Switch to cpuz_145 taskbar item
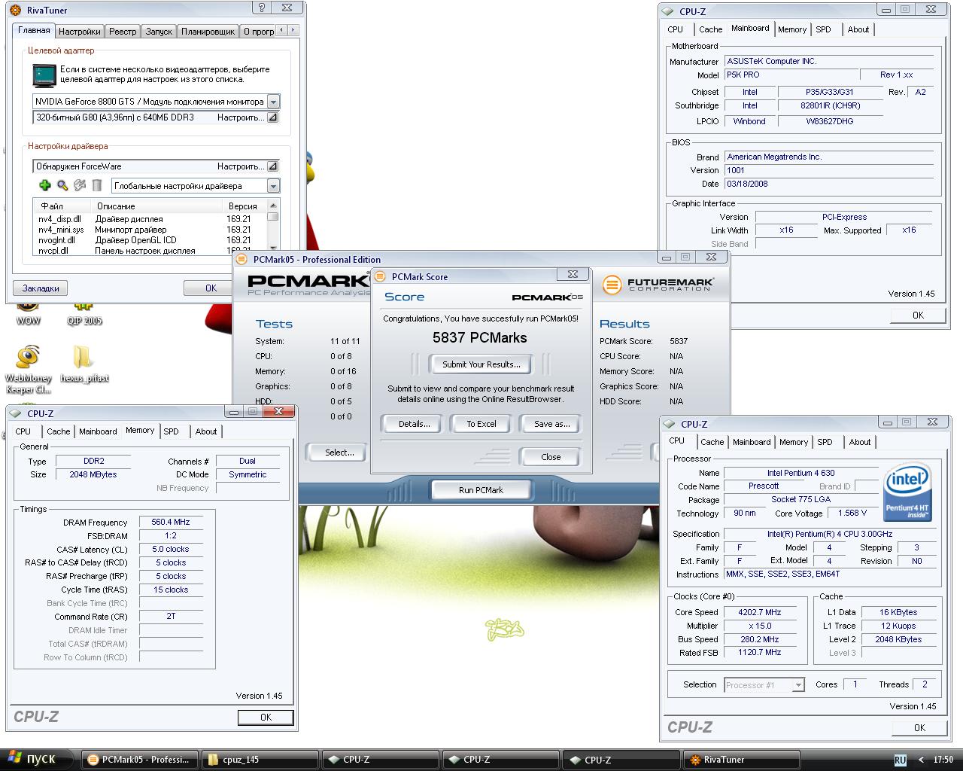The height and width of the screenshot is (771, 963). pyautogui.click(x=260, y=760)
